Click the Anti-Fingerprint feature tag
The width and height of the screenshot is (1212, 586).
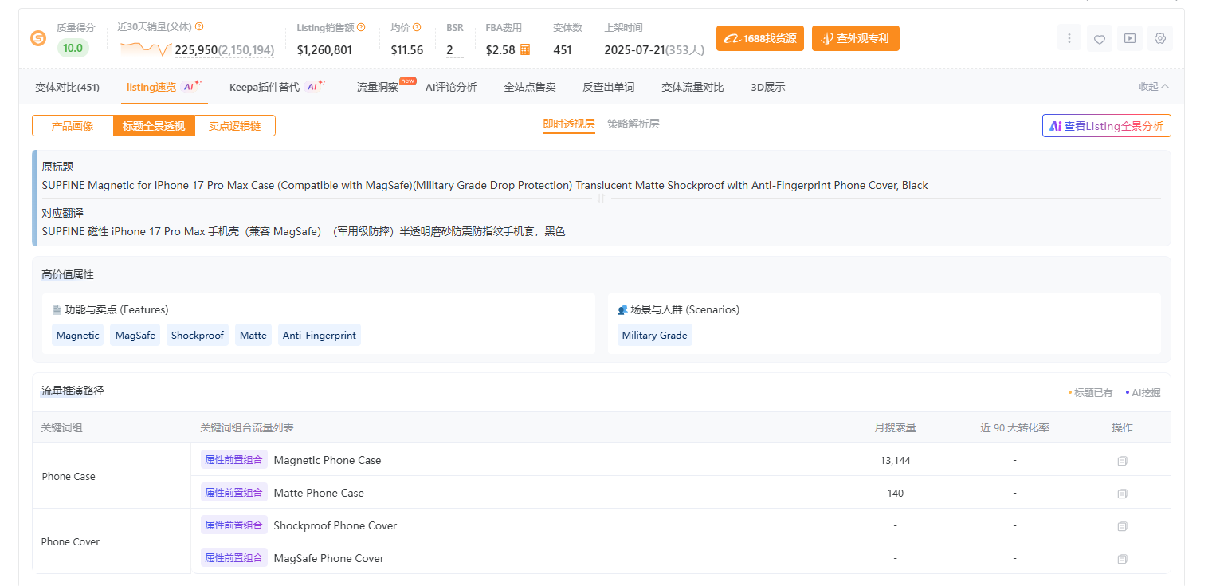320,335
